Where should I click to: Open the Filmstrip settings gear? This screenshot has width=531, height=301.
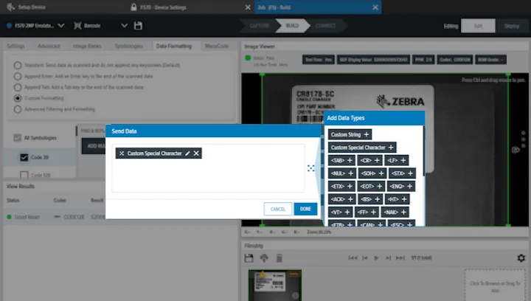(x=521, y=258)
